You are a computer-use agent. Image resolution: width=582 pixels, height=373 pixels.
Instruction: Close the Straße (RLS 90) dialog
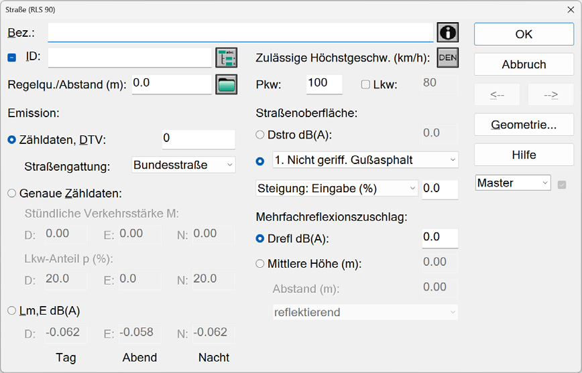click(571, 9)
